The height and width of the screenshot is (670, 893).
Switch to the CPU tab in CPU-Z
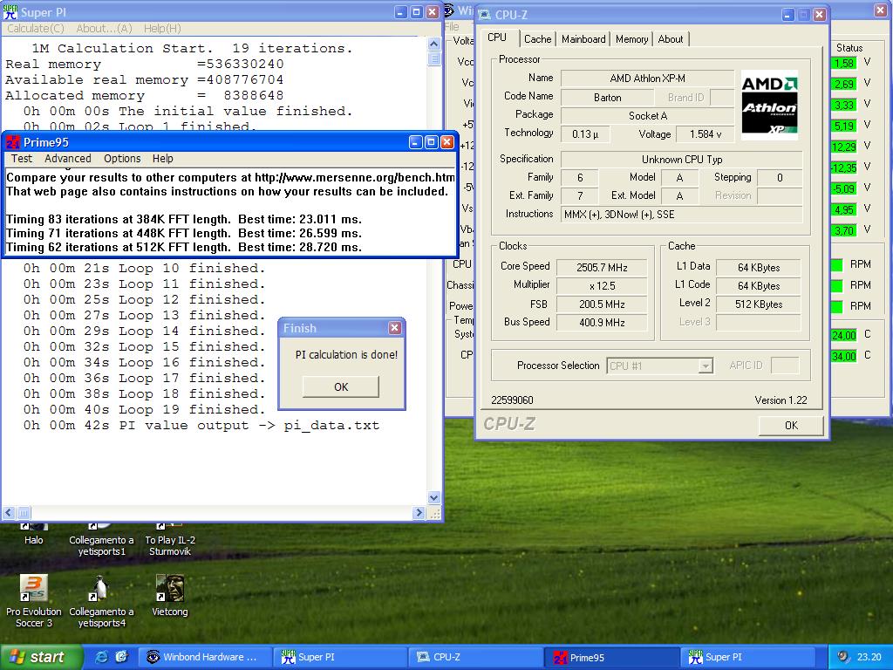pyautogui.click(x=497, y=38)
